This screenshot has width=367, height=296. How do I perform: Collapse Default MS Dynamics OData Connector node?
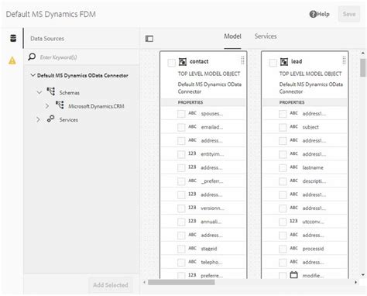[33, 75]
